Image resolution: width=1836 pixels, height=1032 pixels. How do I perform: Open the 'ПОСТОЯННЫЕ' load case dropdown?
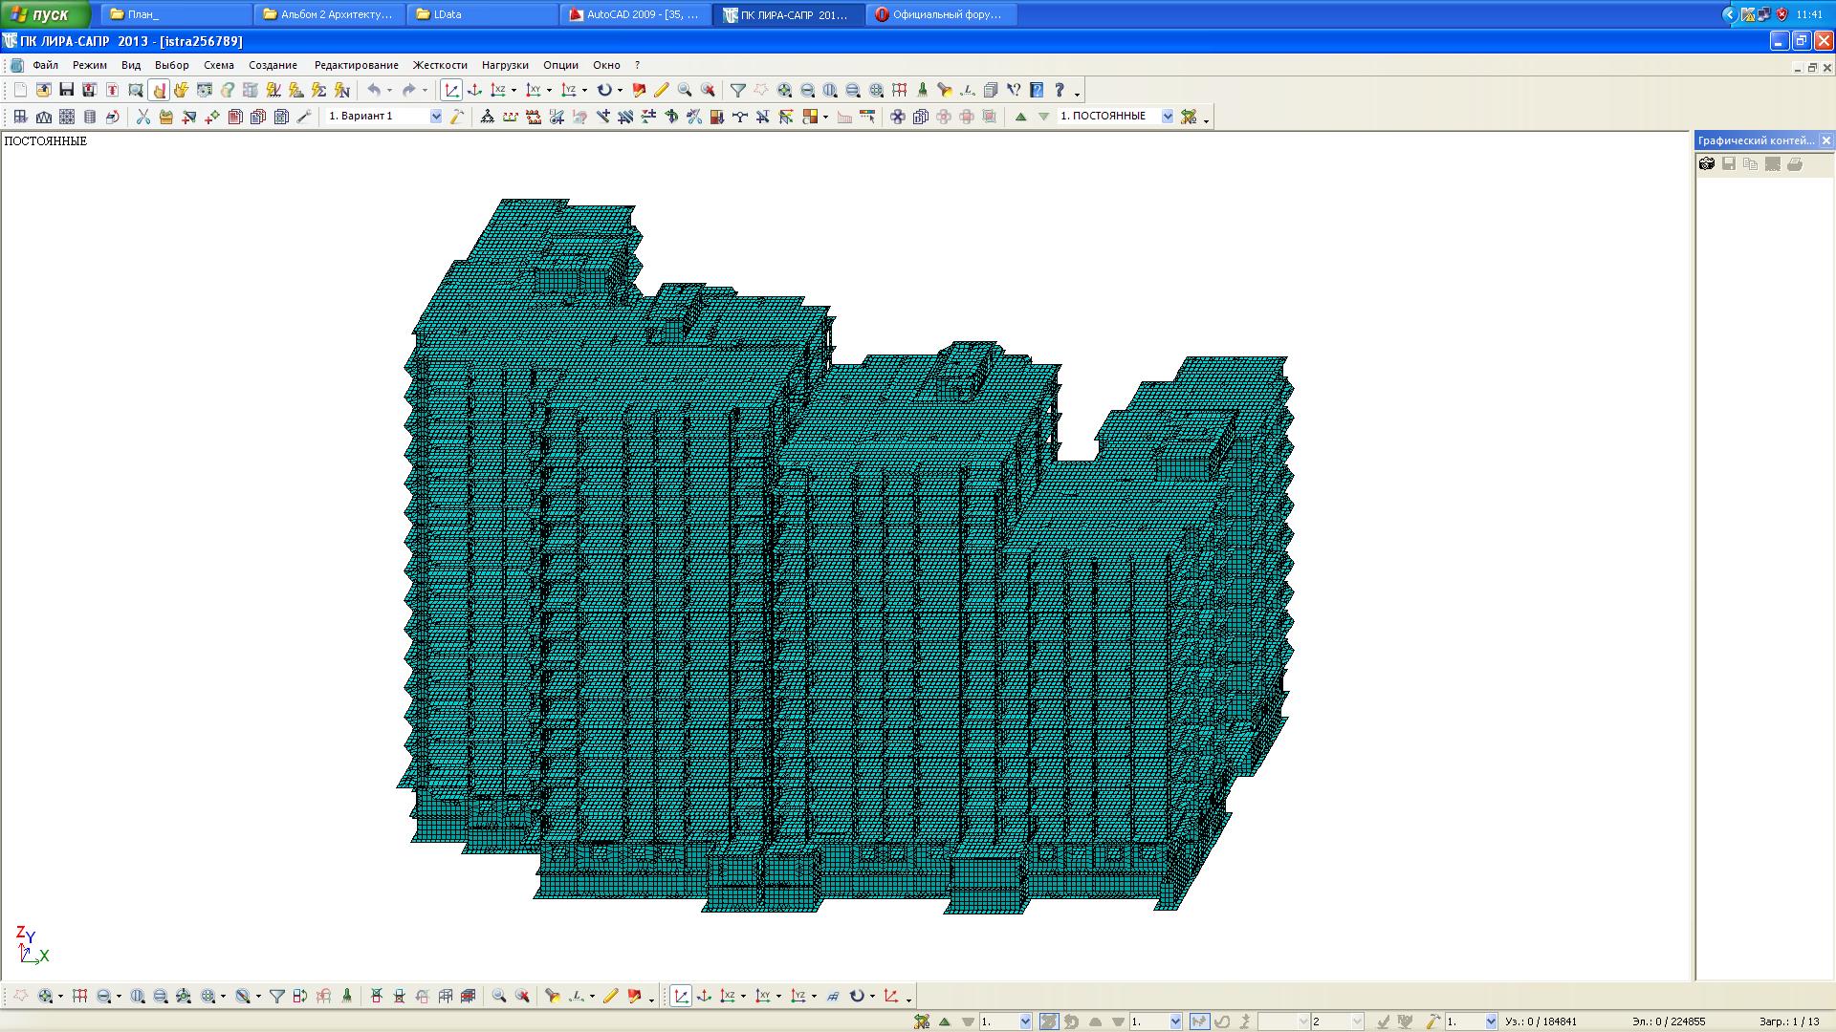[x=1167, y=117]
